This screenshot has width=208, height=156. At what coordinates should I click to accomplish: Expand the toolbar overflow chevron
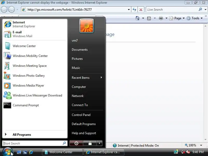206,16
